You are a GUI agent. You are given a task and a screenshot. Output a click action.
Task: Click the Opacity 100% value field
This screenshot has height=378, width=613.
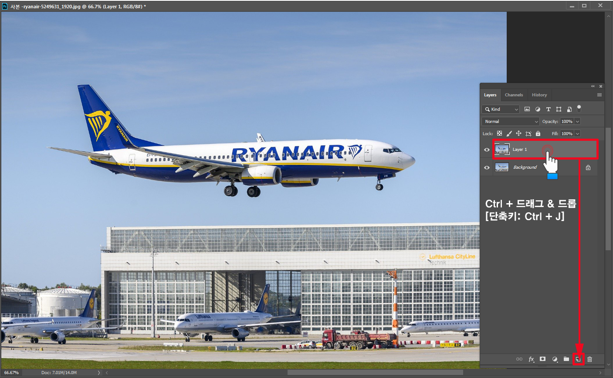[567, 121]
